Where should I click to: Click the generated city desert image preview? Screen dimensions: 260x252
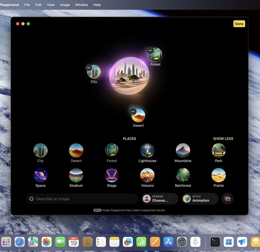pos(129,76)
